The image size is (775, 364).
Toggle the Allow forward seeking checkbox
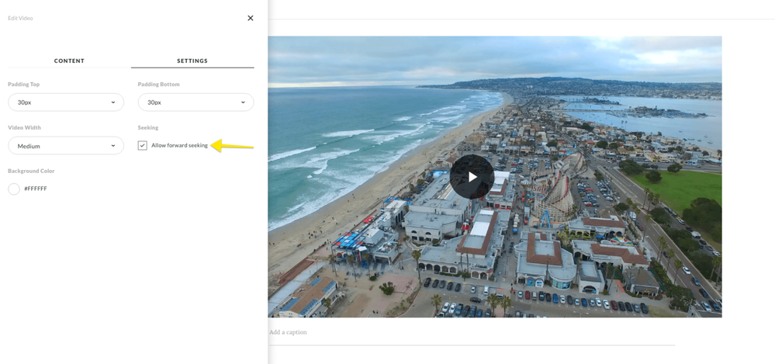click(142, 145)
